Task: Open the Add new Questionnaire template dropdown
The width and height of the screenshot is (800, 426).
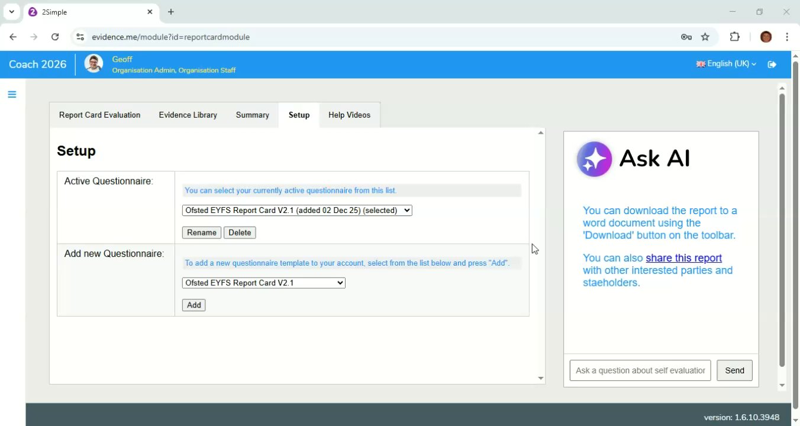Action: [264, 283]
